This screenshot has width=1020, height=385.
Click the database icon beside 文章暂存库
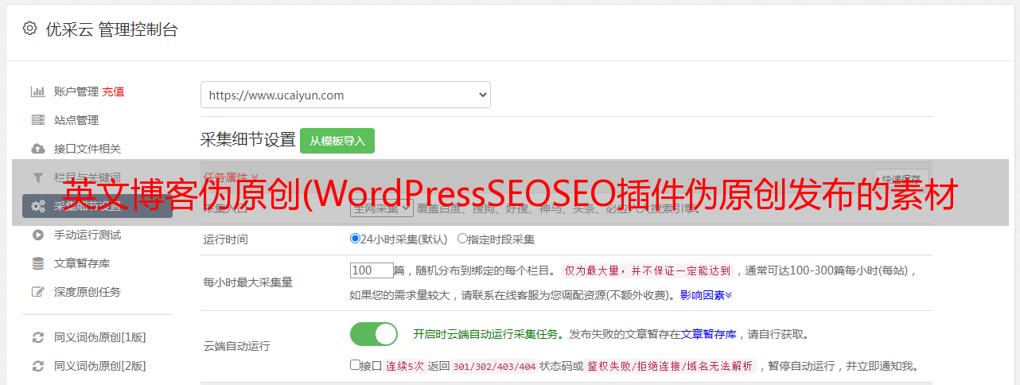pos(37,263)
